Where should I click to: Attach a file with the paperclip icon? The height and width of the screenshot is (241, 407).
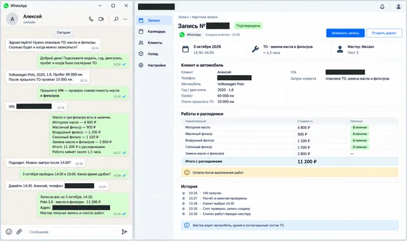tap(19, 231)
